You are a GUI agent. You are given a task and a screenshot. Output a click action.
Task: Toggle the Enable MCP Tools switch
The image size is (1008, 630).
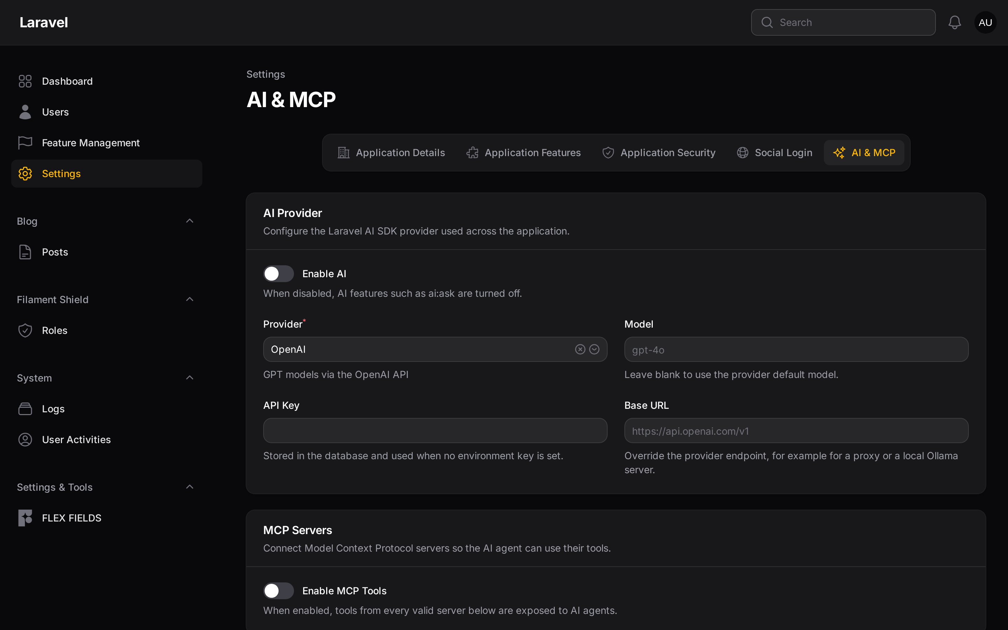[278, 591]
